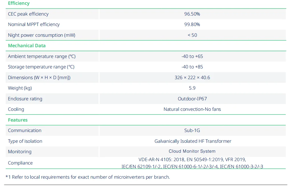Click the Cloud Monitor System value

point(192,151)
